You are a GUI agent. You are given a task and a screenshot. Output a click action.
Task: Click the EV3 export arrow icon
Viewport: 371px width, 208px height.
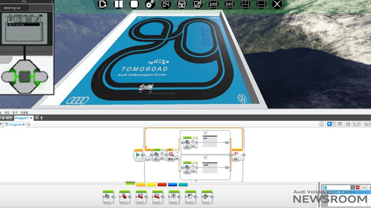click(x=198, y=4)
